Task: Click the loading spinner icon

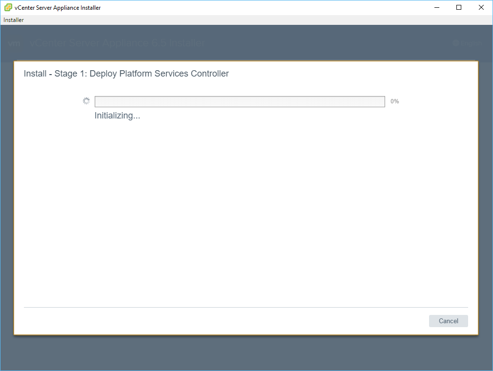Action: (86, 101)
